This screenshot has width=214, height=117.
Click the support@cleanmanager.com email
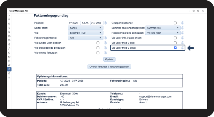coord(155,97)
